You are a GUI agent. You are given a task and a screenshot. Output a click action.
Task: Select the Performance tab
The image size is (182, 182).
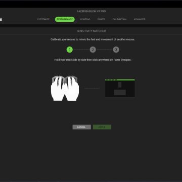65,19
